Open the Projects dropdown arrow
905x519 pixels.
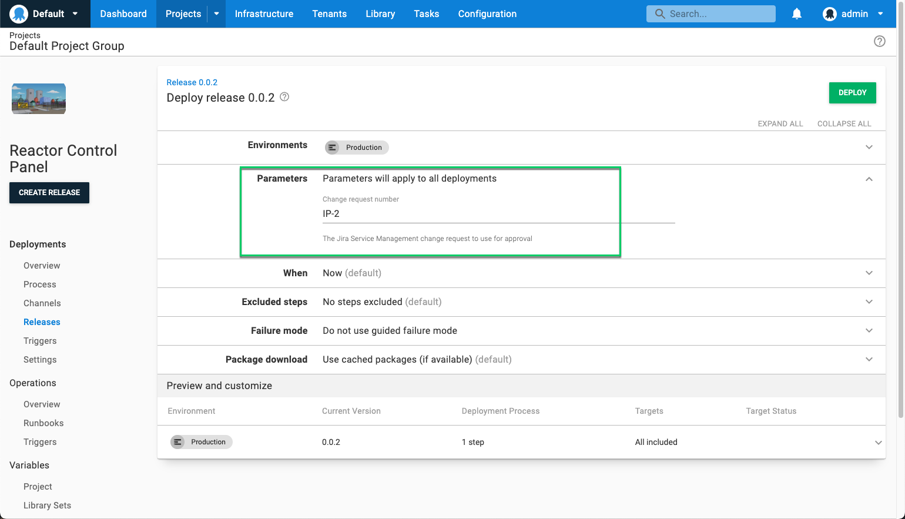click(x=215, y=14)
